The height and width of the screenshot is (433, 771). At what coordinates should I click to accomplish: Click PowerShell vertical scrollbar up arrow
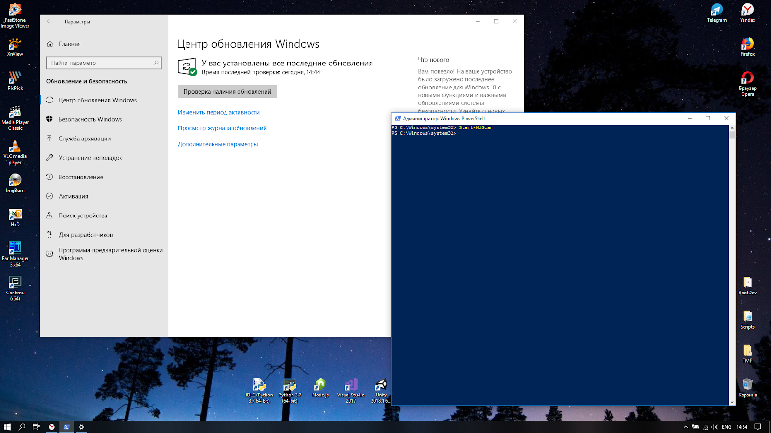tap(732, 128)
